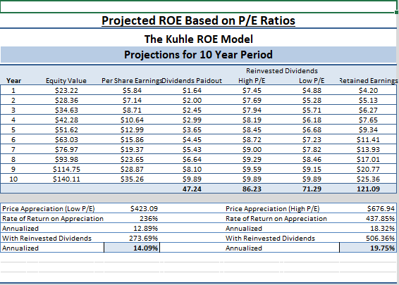Click dividends paid out $1.64
The height and width of the screenshot is (285, 399).
click(192, 91)
